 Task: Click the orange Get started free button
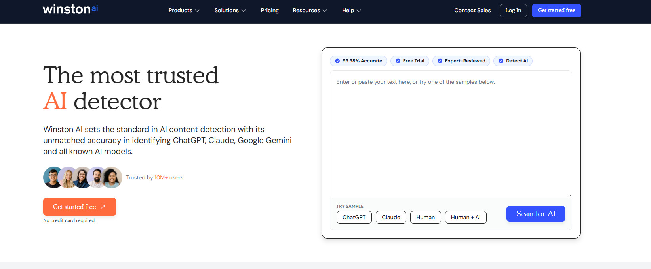(80, 207)
